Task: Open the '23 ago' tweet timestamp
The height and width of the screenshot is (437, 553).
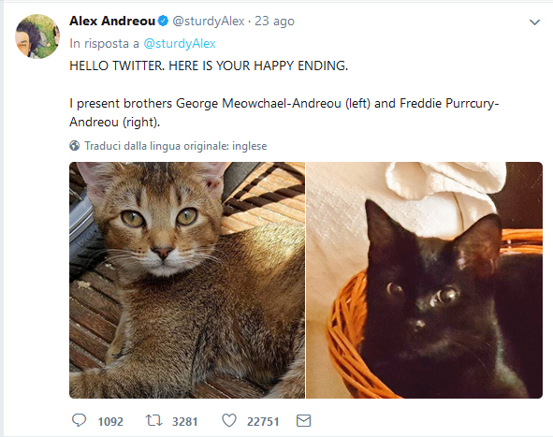Action: (x=274, y=22)
